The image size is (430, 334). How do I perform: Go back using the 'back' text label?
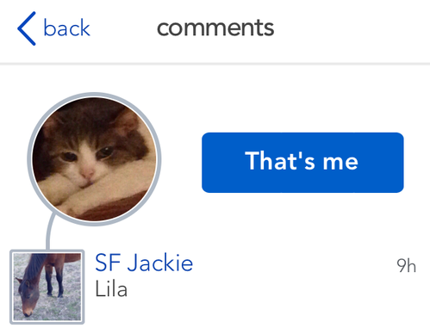click(66, 28)
